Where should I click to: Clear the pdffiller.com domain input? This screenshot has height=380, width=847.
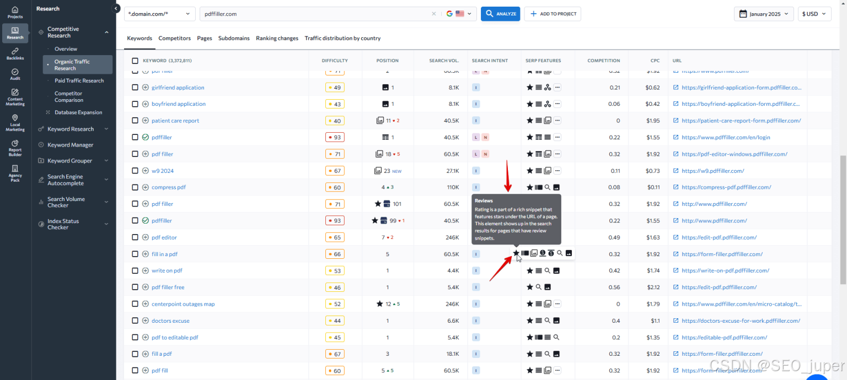(433, 14)
